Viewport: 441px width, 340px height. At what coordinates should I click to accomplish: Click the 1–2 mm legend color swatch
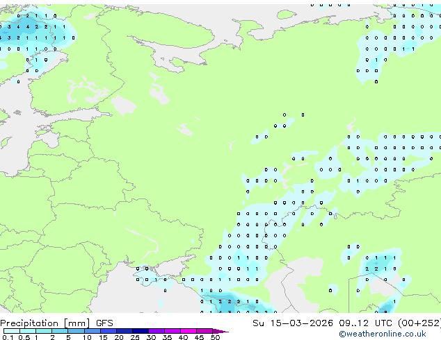(x=44, y=331)
